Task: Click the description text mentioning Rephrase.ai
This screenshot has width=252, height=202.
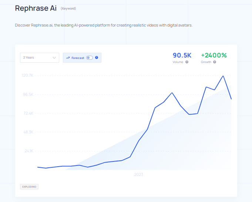Action: tap(104, 25)
